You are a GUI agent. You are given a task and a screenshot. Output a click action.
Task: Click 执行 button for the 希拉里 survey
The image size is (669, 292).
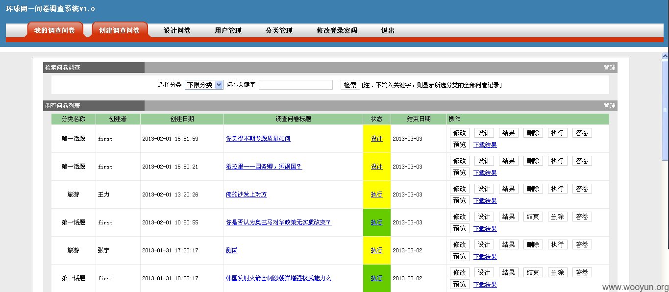point(557,161)
